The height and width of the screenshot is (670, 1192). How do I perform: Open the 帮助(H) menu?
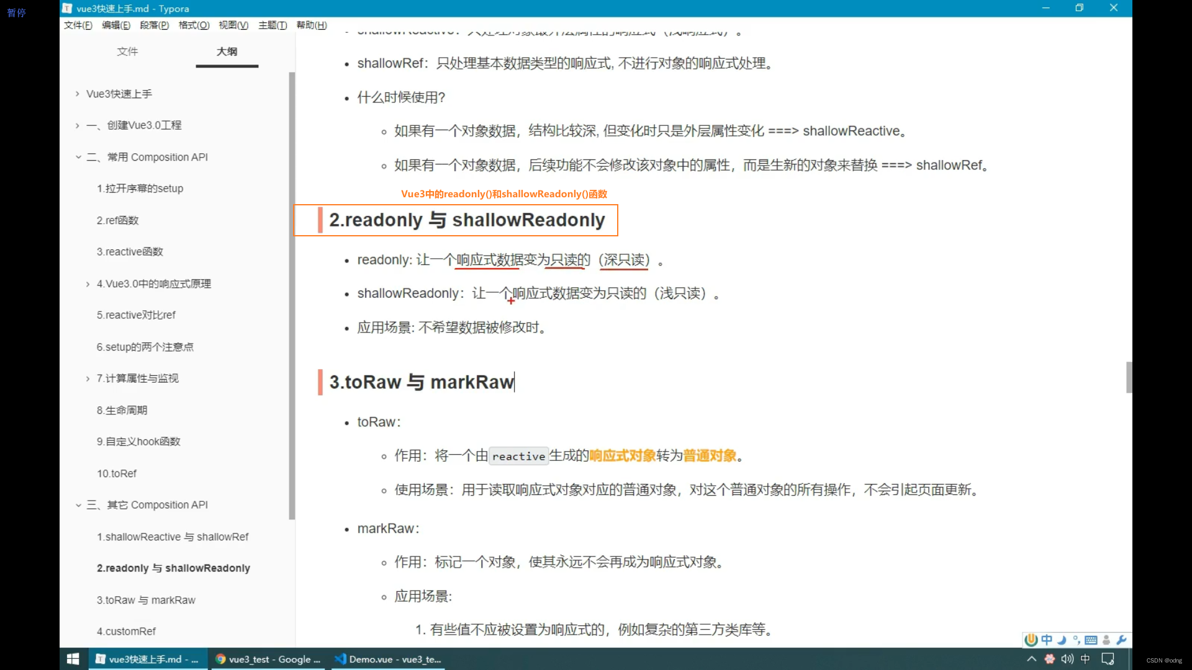tap(312, 25)
